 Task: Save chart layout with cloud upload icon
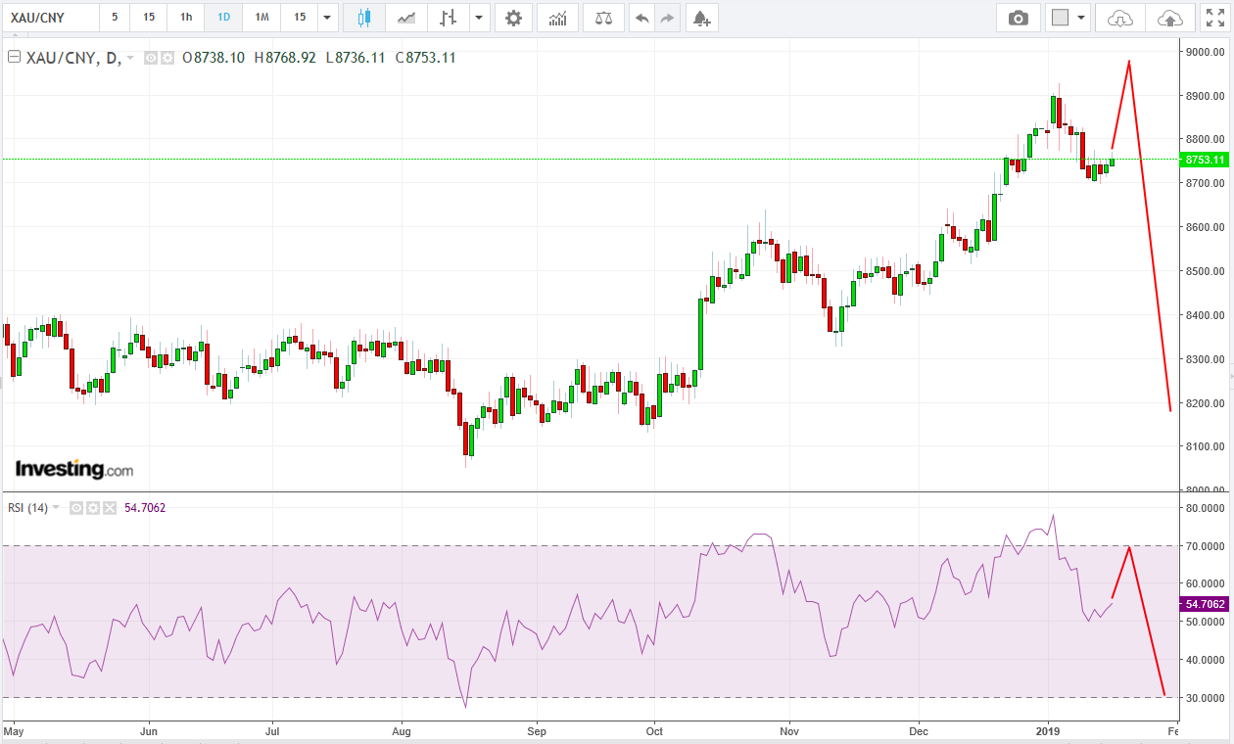[x=1169, y=18]
